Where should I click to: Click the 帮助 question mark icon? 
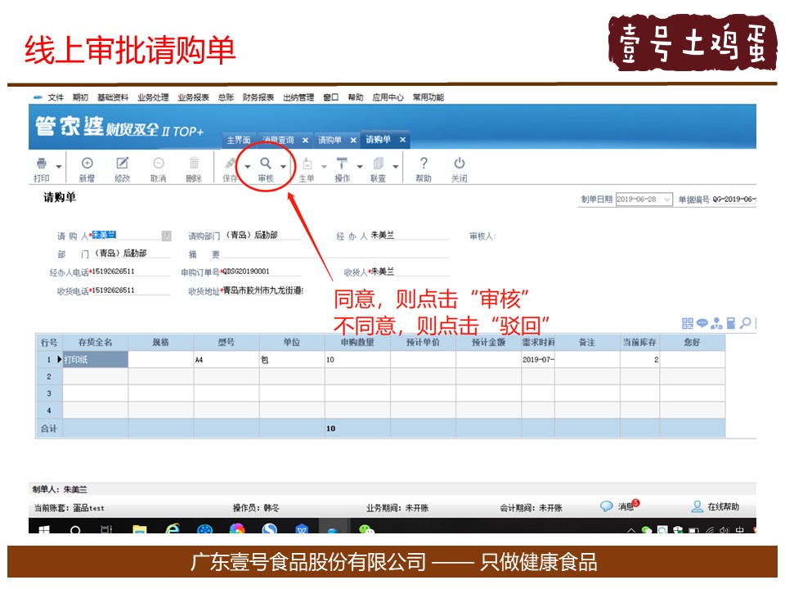point(424,164)
